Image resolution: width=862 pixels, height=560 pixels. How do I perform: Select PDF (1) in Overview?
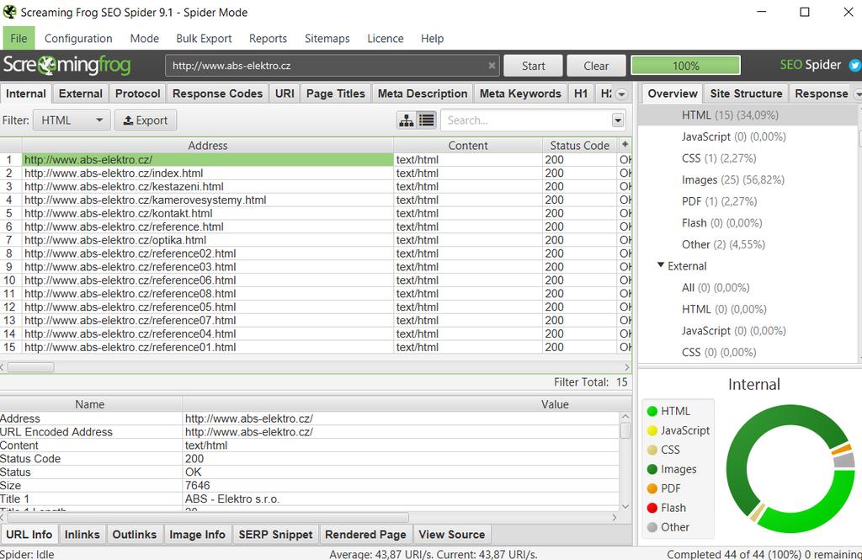[719, 201]
